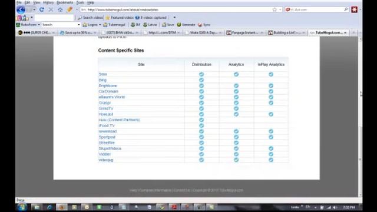This screenshot has width=377, height=212.
Task: Click Generate on the RoboForm toolbar
Action: pyautogui.click(x=186, y=25)
